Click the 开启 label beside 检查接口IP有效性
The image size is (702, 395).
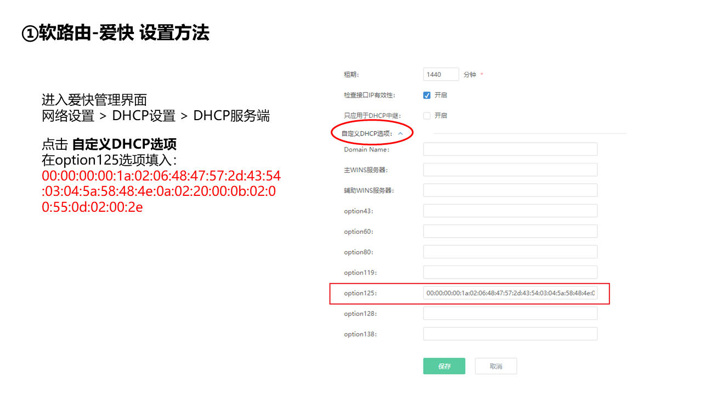point(441,95)
